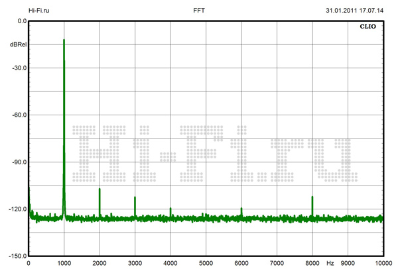398x269 pixels.
Task: Click the dBRel axis unit label
Action: click(x=18, y=44)
